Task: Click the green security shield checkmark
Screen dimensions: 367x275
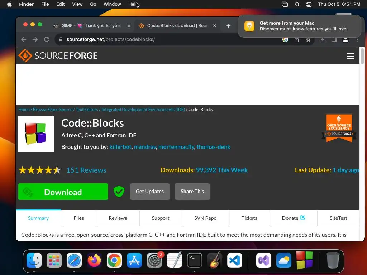Action: (119, 192)
